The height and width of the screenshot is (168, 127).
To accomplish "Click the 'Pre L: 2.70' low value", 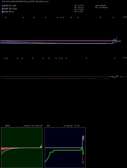I will point(79,10).
